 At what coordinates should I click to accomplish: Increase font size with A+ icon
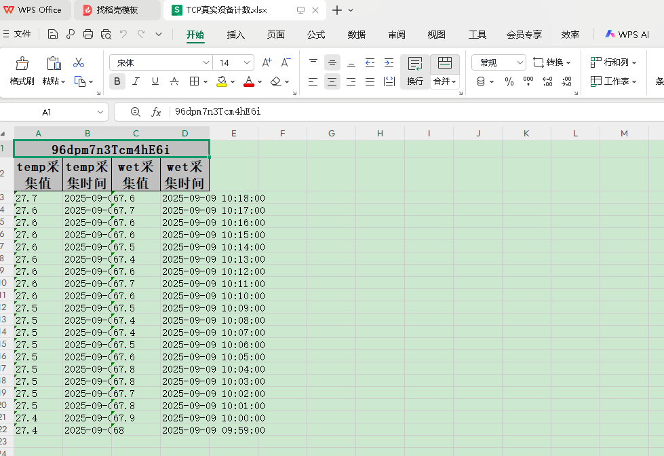click(x=267, y=62)
